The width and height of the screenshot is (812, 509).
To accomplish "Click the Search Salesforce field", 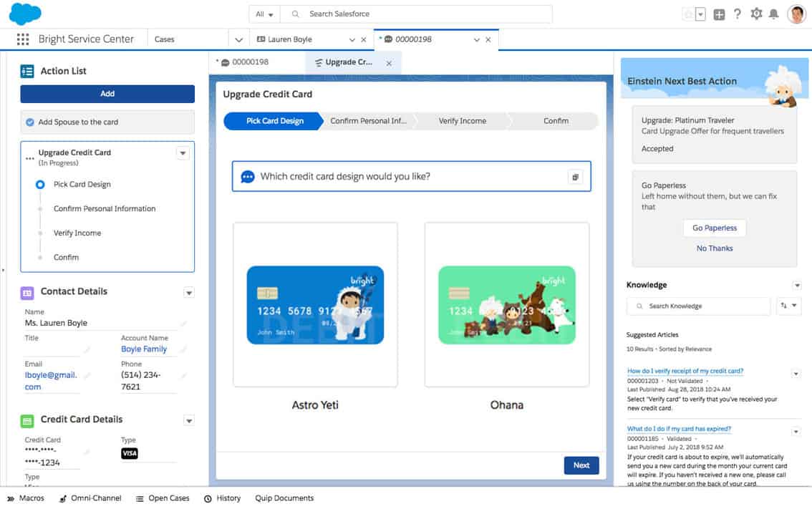I will 416,14.
